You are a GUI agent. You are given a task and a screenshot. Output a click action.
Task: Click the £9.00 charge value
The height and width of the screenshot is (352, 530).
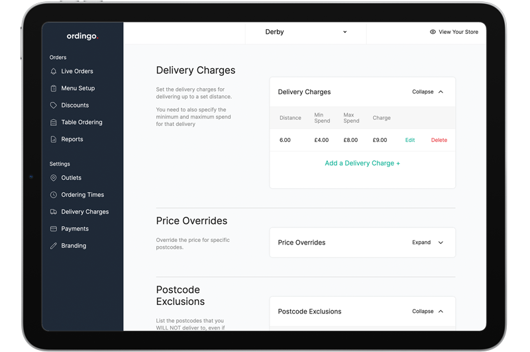pyautogui.click(x=380, y=140)
